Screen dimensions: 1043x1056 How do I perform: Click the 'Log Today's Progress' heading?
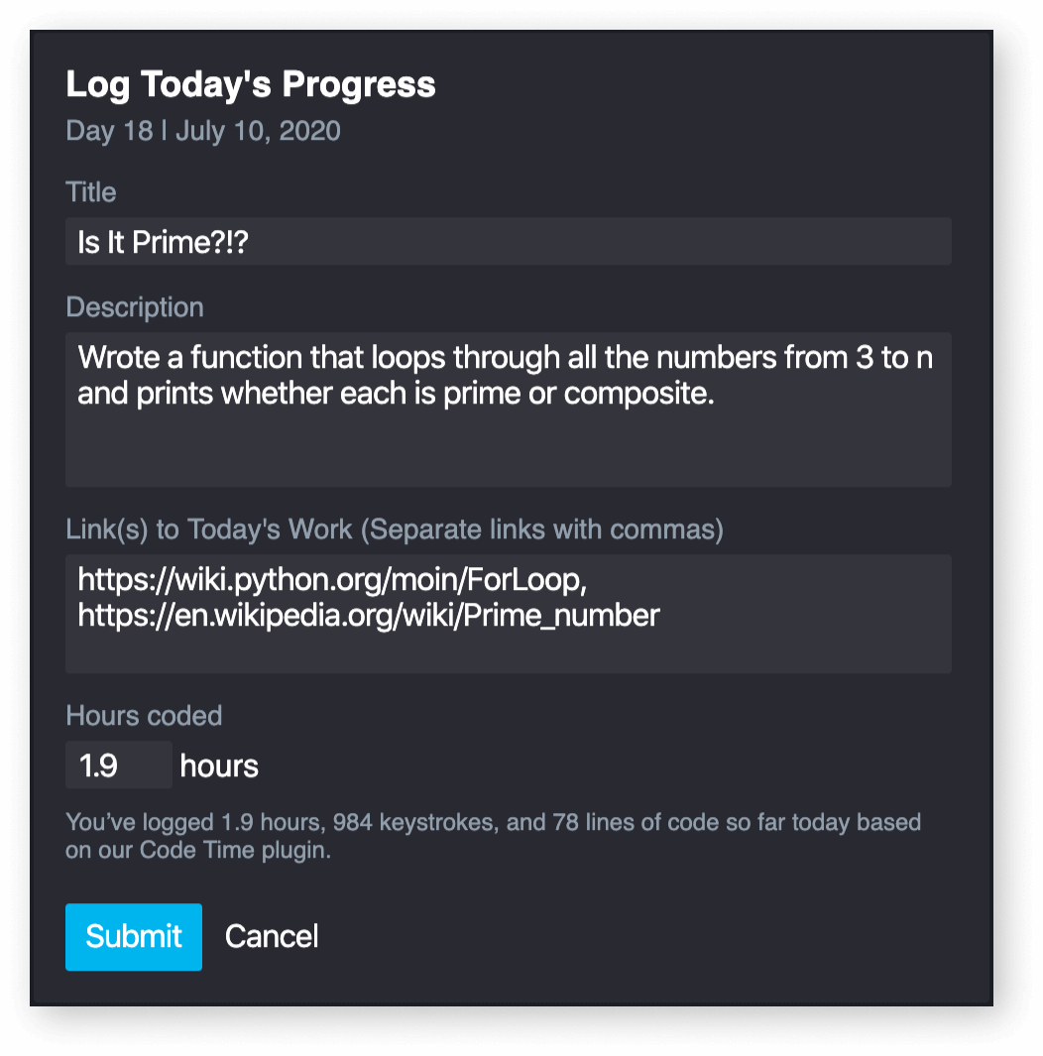click(x=250, y=84)
